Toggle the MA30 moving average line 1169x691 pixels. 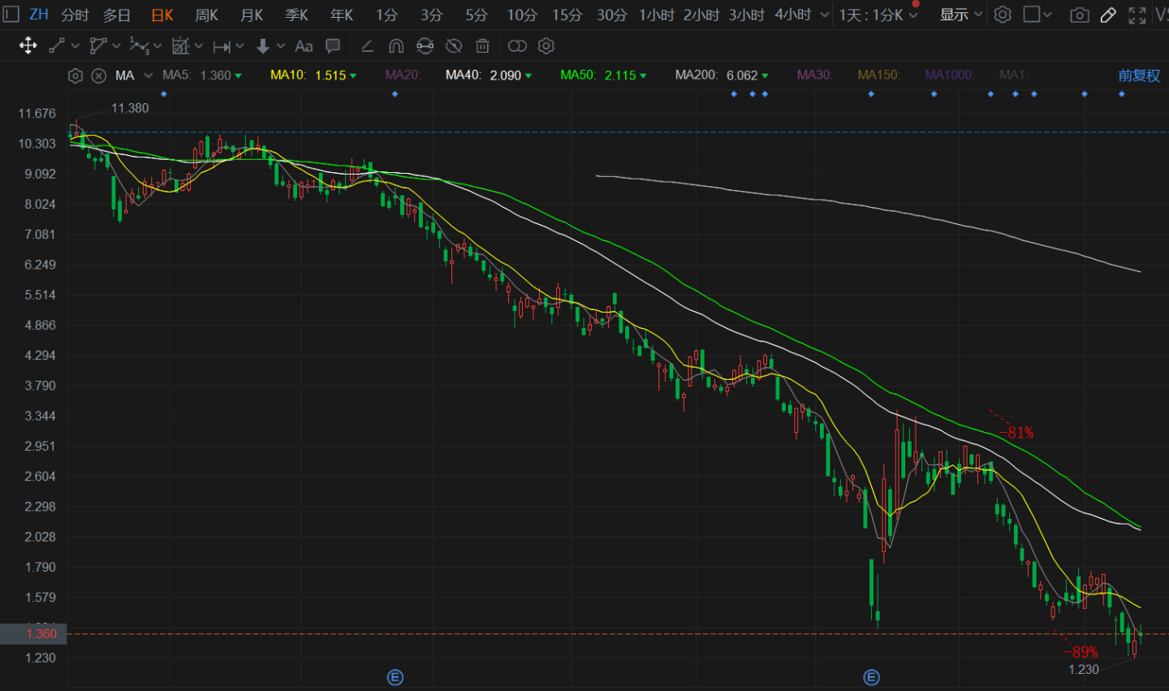(814, 75)
